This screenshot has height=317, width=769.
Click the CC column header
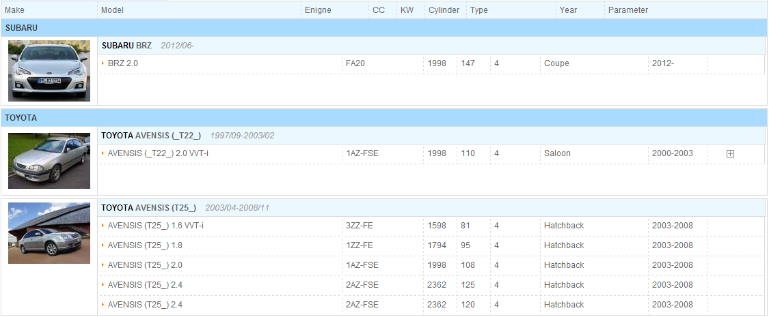click(379, 10)
